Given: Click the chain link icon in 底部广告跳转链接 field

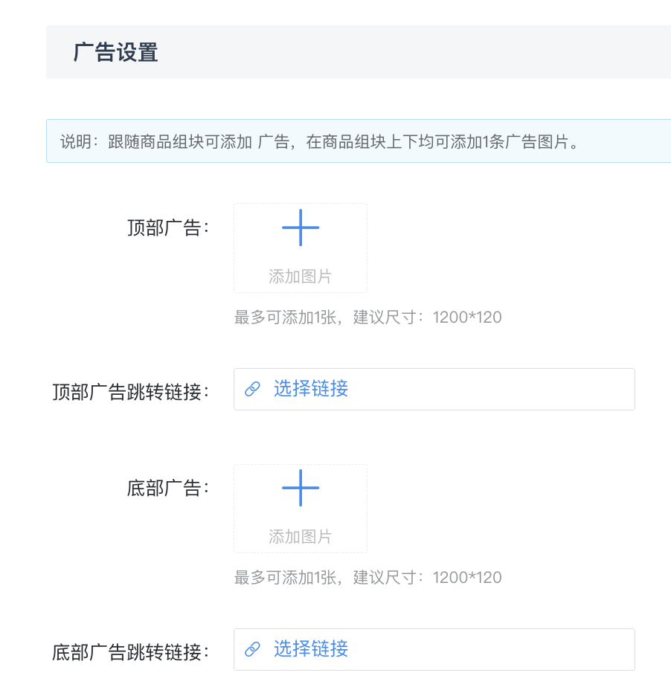Looking at the screenshot, I should tap(252, 649).
